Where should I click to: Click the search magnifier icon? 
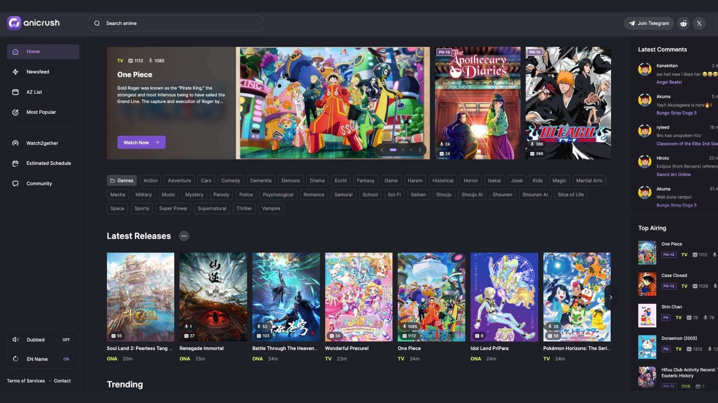click(x=97, y=23)
